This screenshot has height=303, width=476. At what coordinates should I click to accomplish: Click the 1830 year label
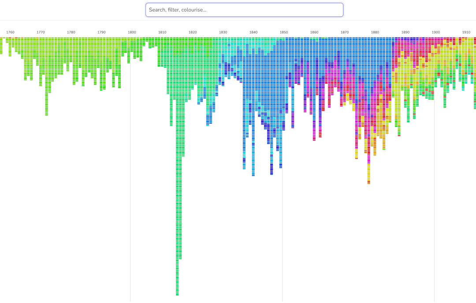[x=223, y=32]
